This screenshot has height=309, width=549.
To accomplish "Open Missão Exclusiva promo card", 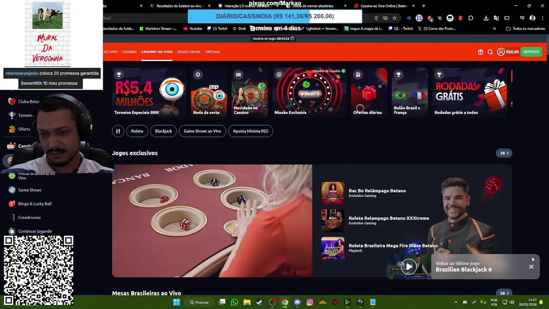I will (x=309, y=93).
